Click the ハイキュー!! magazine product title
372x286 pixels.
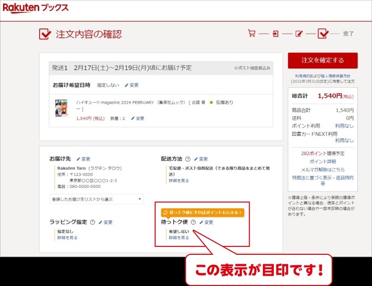coord(141,106)
